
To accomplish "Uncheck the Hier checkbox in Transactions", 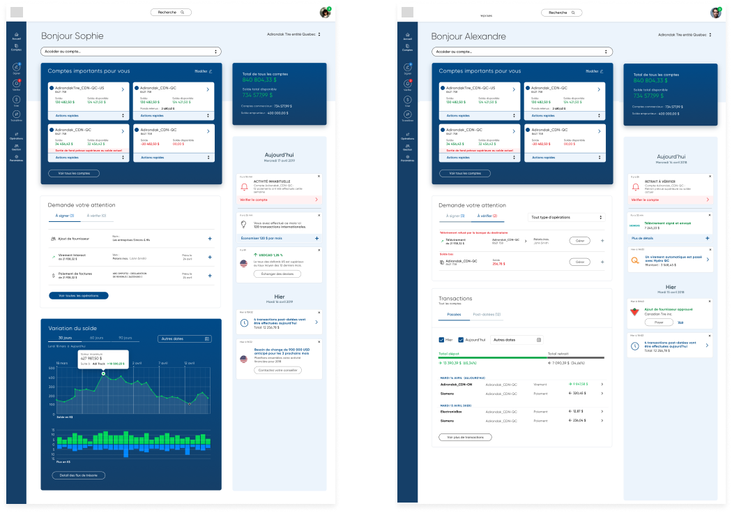I will (x=441, y=340).
